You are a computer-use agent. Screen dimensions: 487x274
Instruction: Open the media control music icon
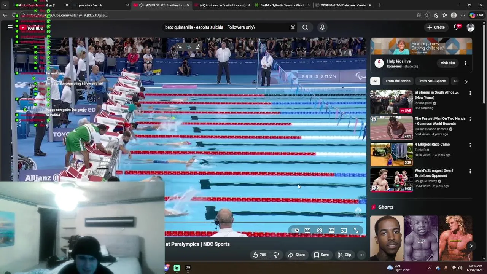point(436,15)
